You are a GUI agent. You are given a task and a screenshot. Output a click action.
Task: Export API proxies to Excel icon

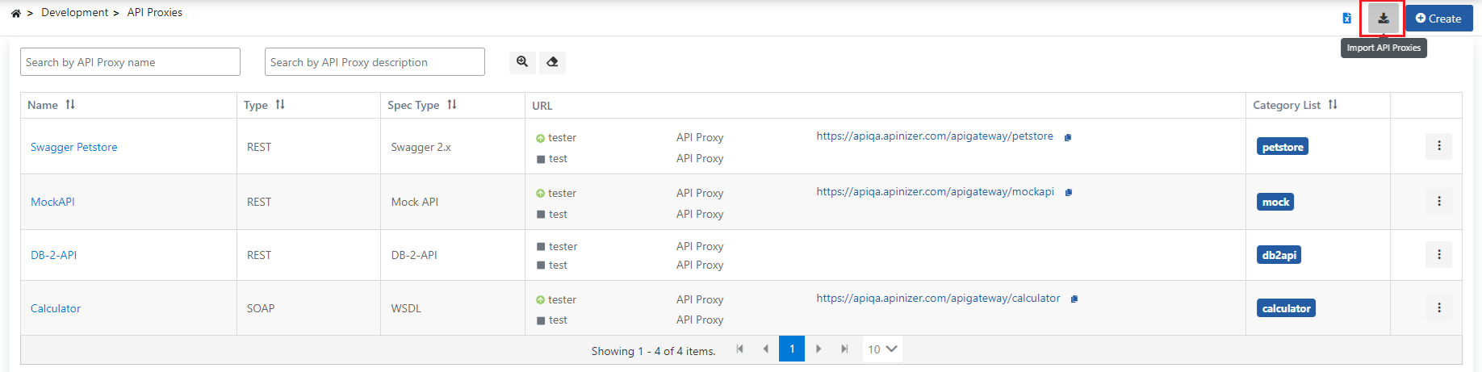(1346, 19)
